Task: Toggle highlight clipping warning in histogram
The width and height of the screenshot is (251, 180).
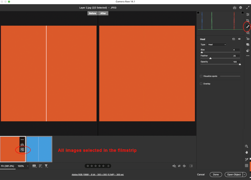Action: [242, 13]
